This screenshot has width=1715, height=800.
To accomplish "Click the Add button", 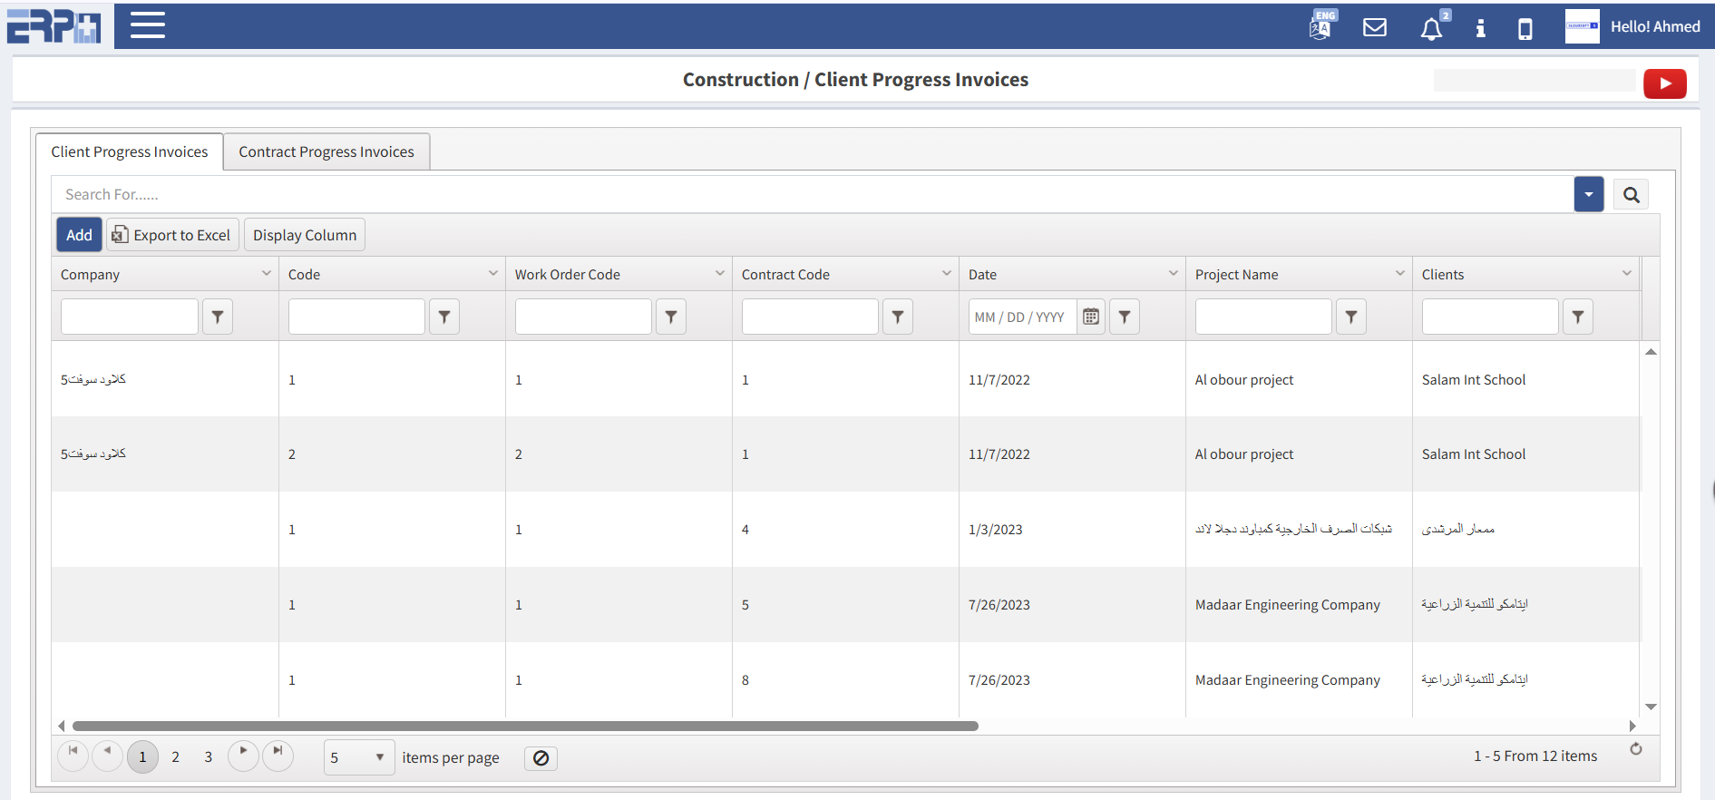I will pos(79,235).
